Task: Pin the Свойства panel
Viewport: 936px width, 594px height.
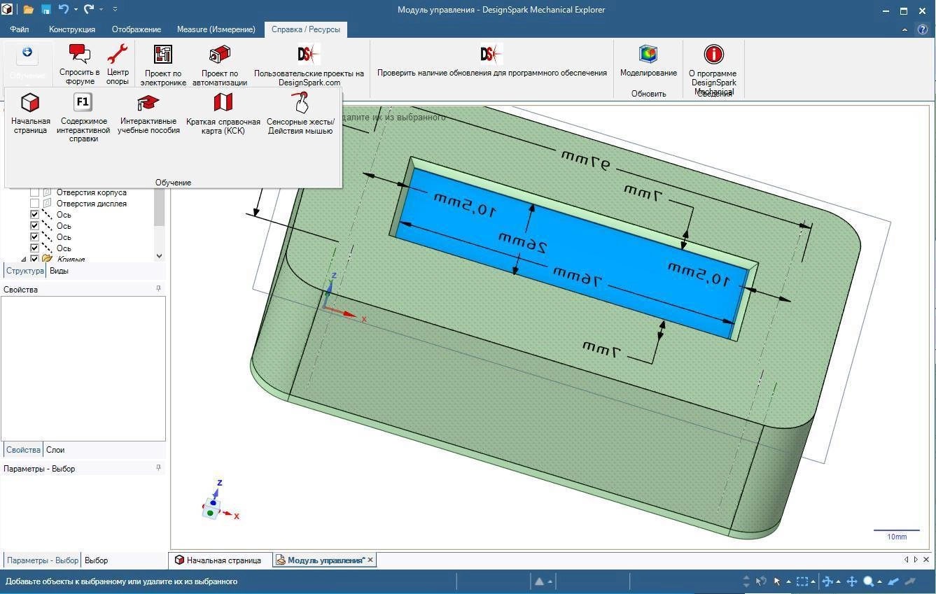Action: (158, 289)
